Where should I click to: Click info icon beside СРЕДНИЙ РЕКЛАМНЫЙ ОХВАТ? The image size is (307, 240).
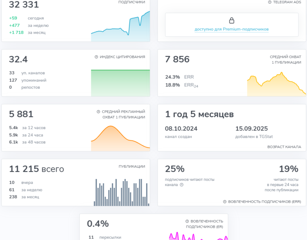(x=98, y=112)
